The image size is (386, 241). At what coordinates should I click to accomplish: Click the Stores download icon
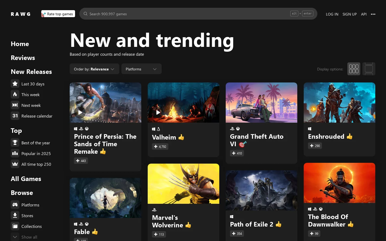(x=15, y=215)
